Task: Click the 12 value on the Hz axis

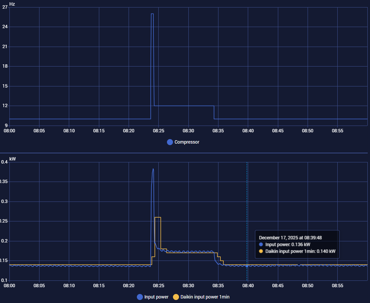Action: (5, 106)
